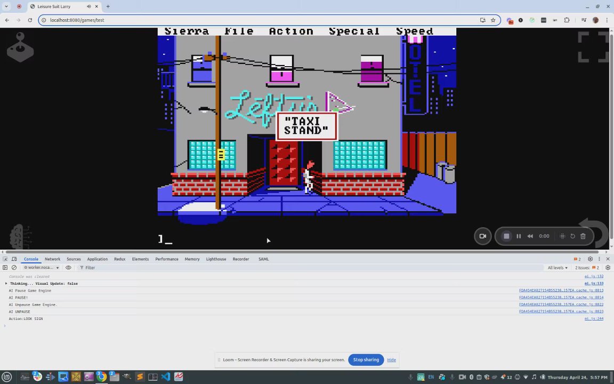This screenshot has width=614, height=384.
Task: Click the 2 Issues badge
Action: click(x=587, y=268)
